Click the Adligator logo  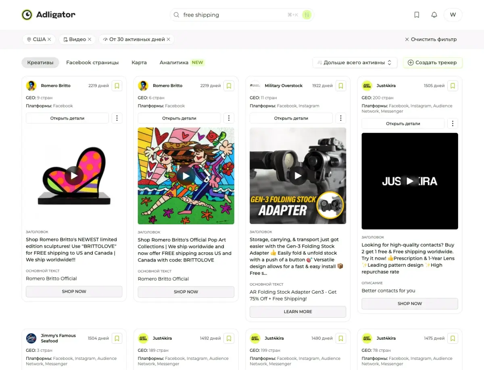point(48,15)
